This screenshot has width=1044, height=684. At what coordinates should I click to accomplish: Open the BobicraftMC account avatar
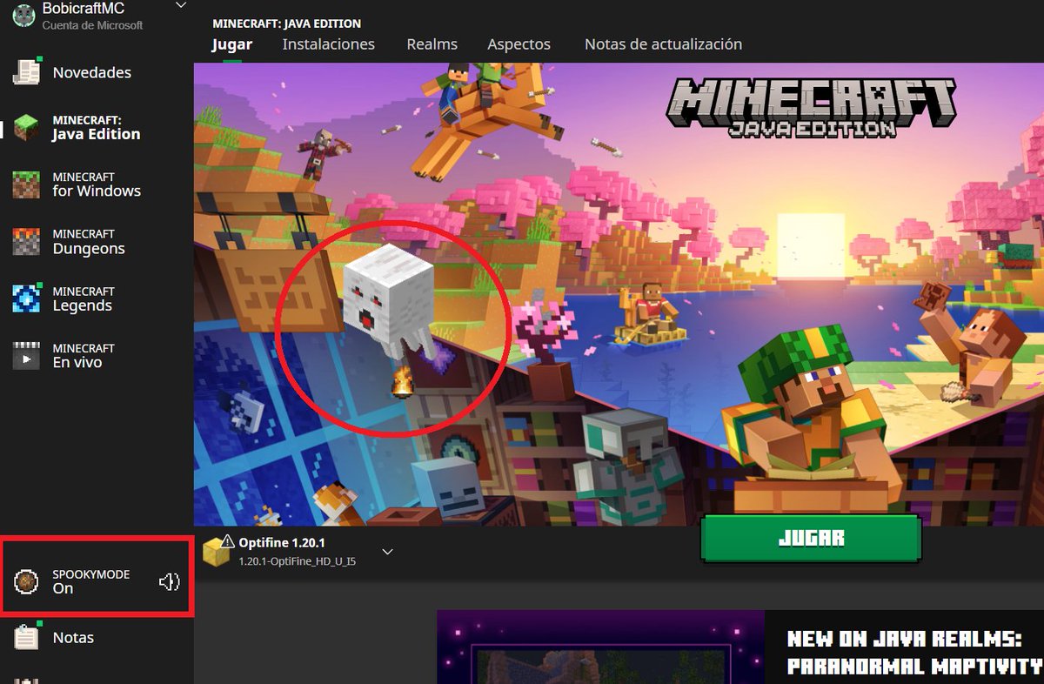click(x=24, y=15)
